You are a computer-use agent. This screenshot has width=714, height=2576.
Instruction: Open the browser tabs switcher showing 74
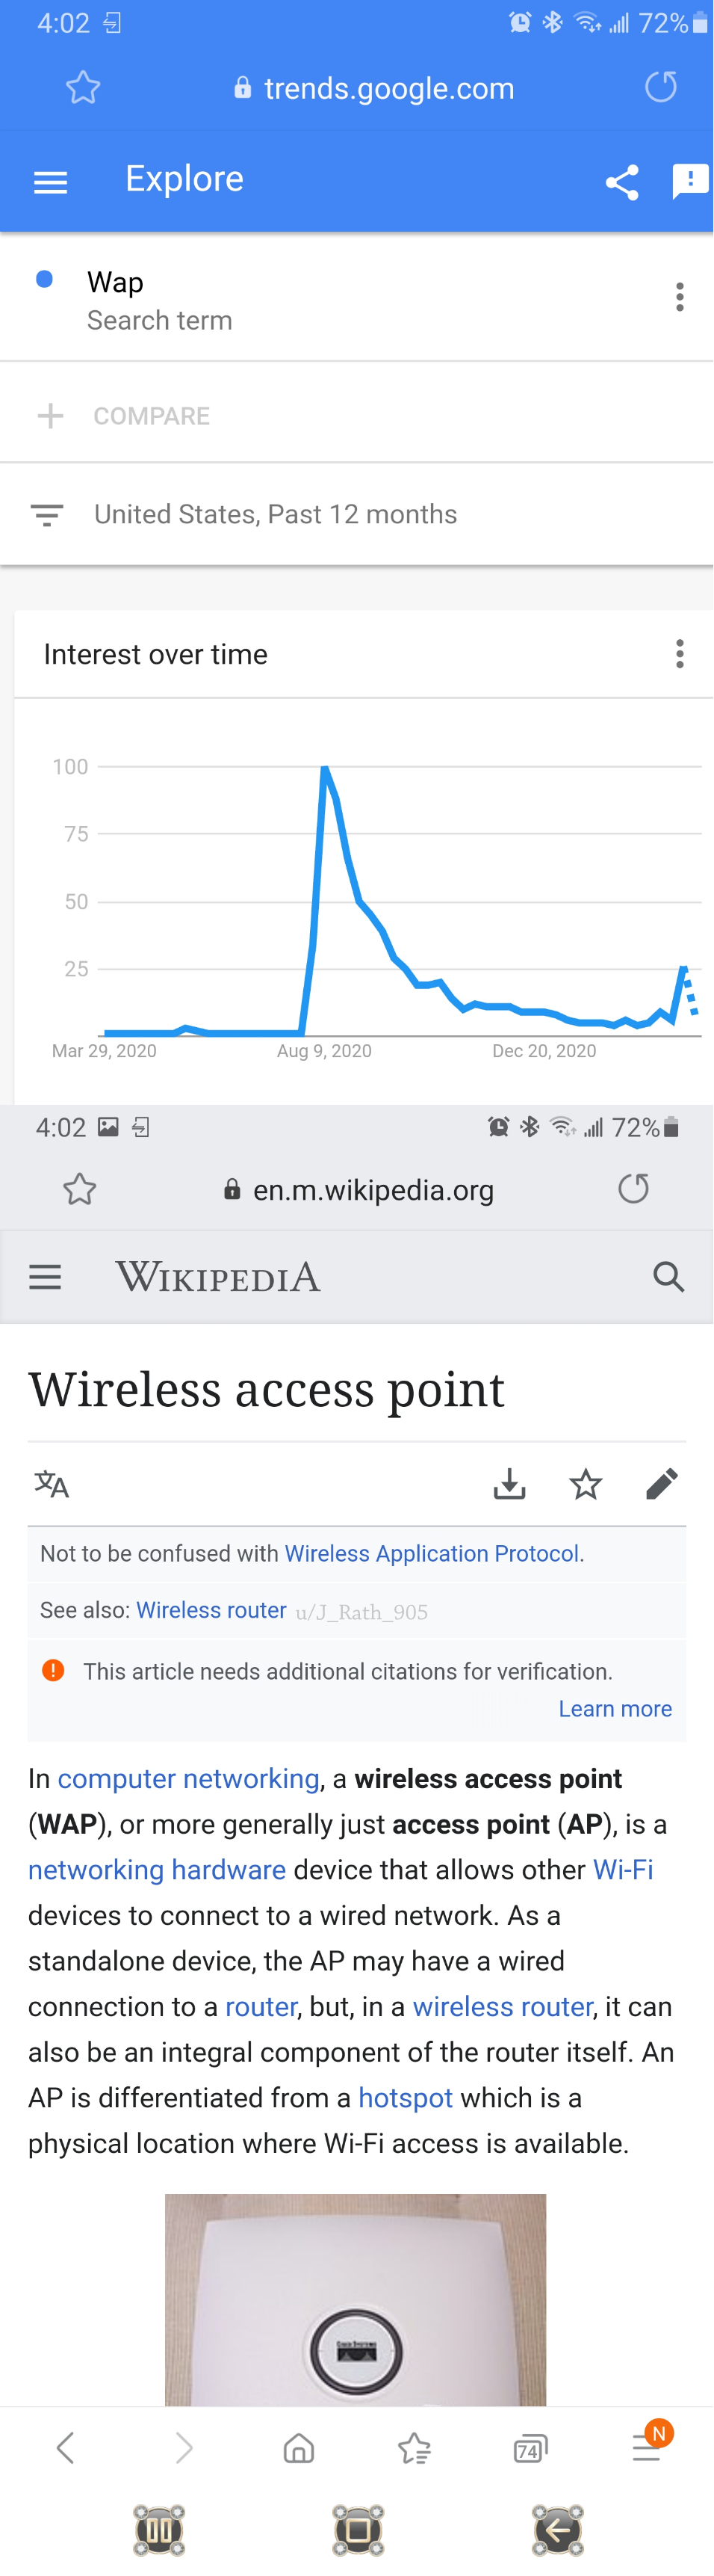(530, 2448)
